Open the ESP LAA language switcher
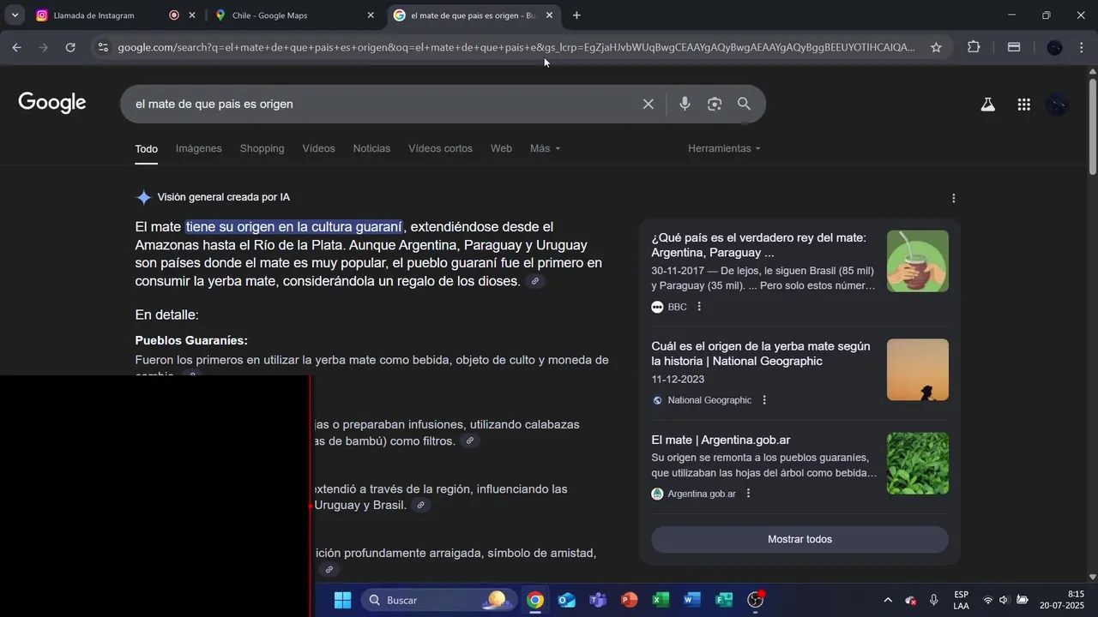This screenshot has height=617, width=1098. pyautogui.click(x=962, y=600)
